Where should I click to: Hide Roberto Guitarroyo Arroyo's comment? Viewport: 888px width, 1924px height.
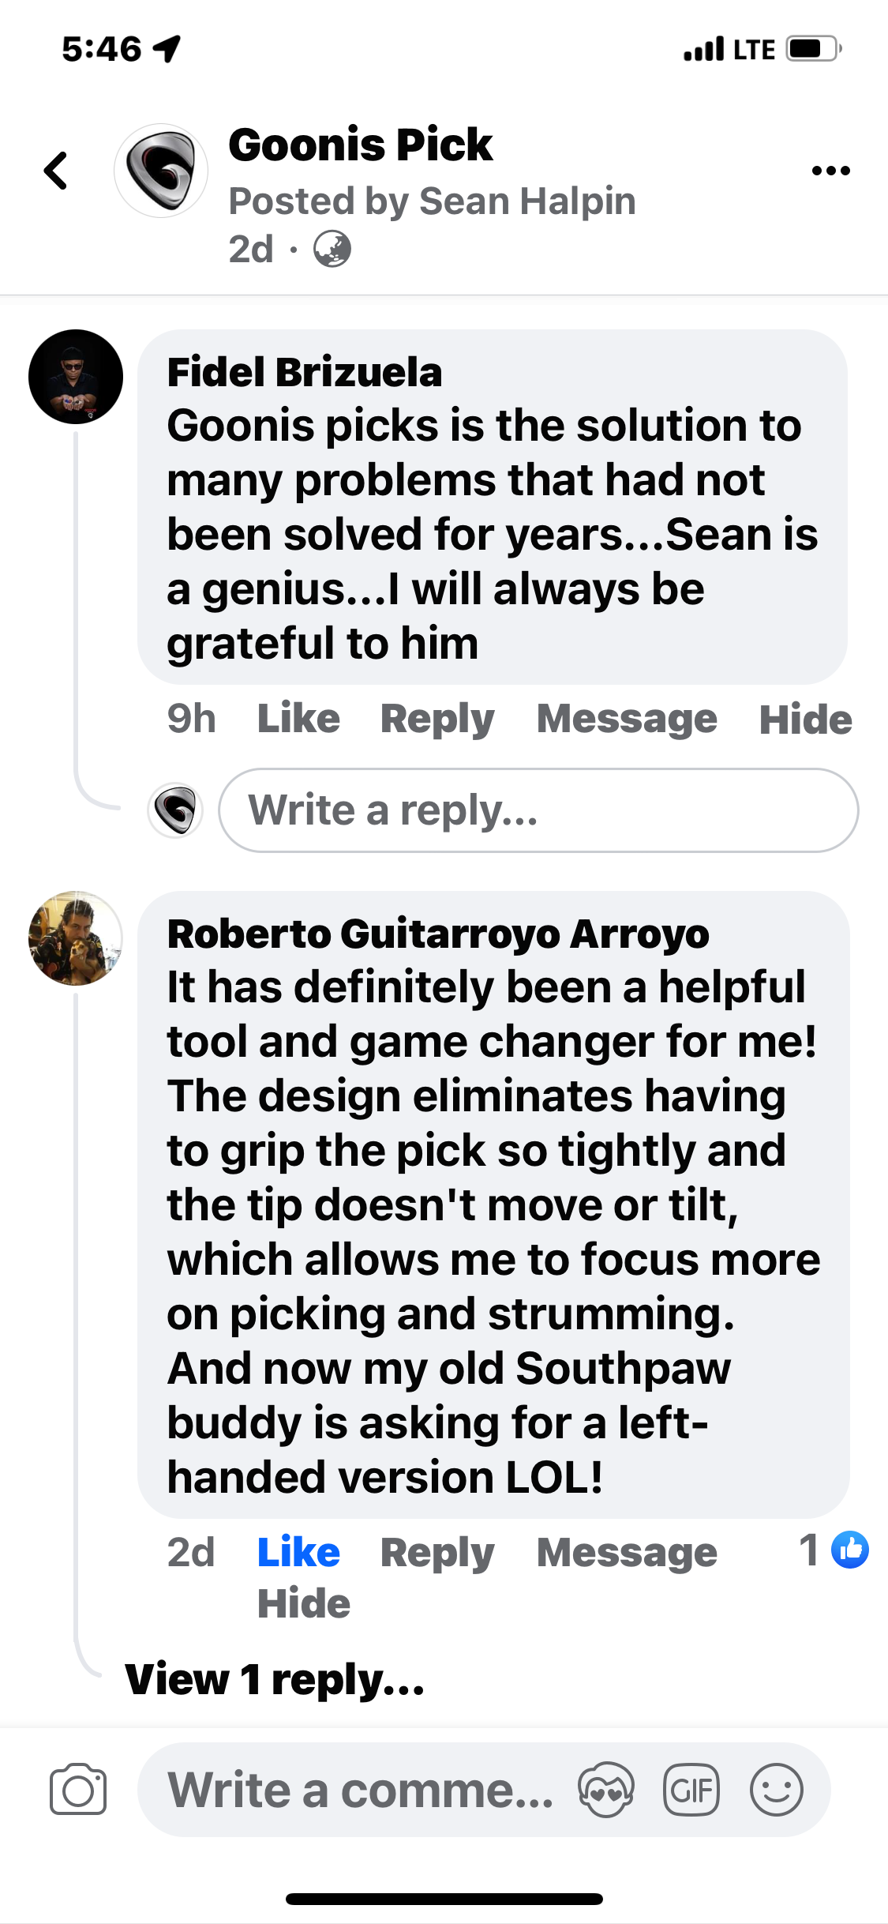[304, 1604]
